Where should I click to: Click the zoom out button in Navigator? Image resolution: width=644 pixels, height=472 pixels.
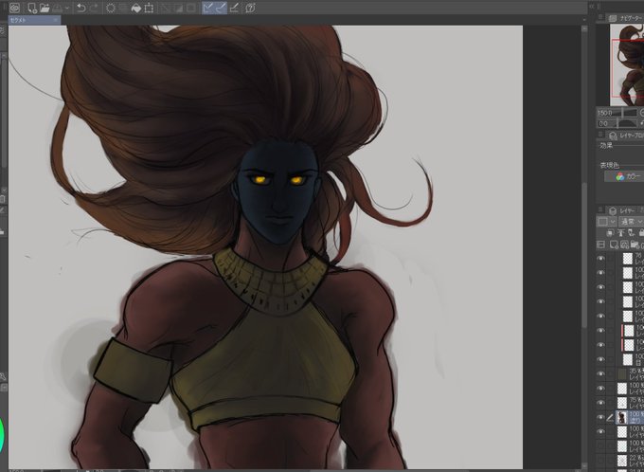pos(642,113)
